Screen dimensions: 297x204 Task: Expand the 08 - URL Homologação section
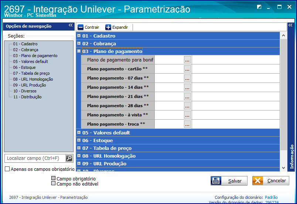(79, 156)
